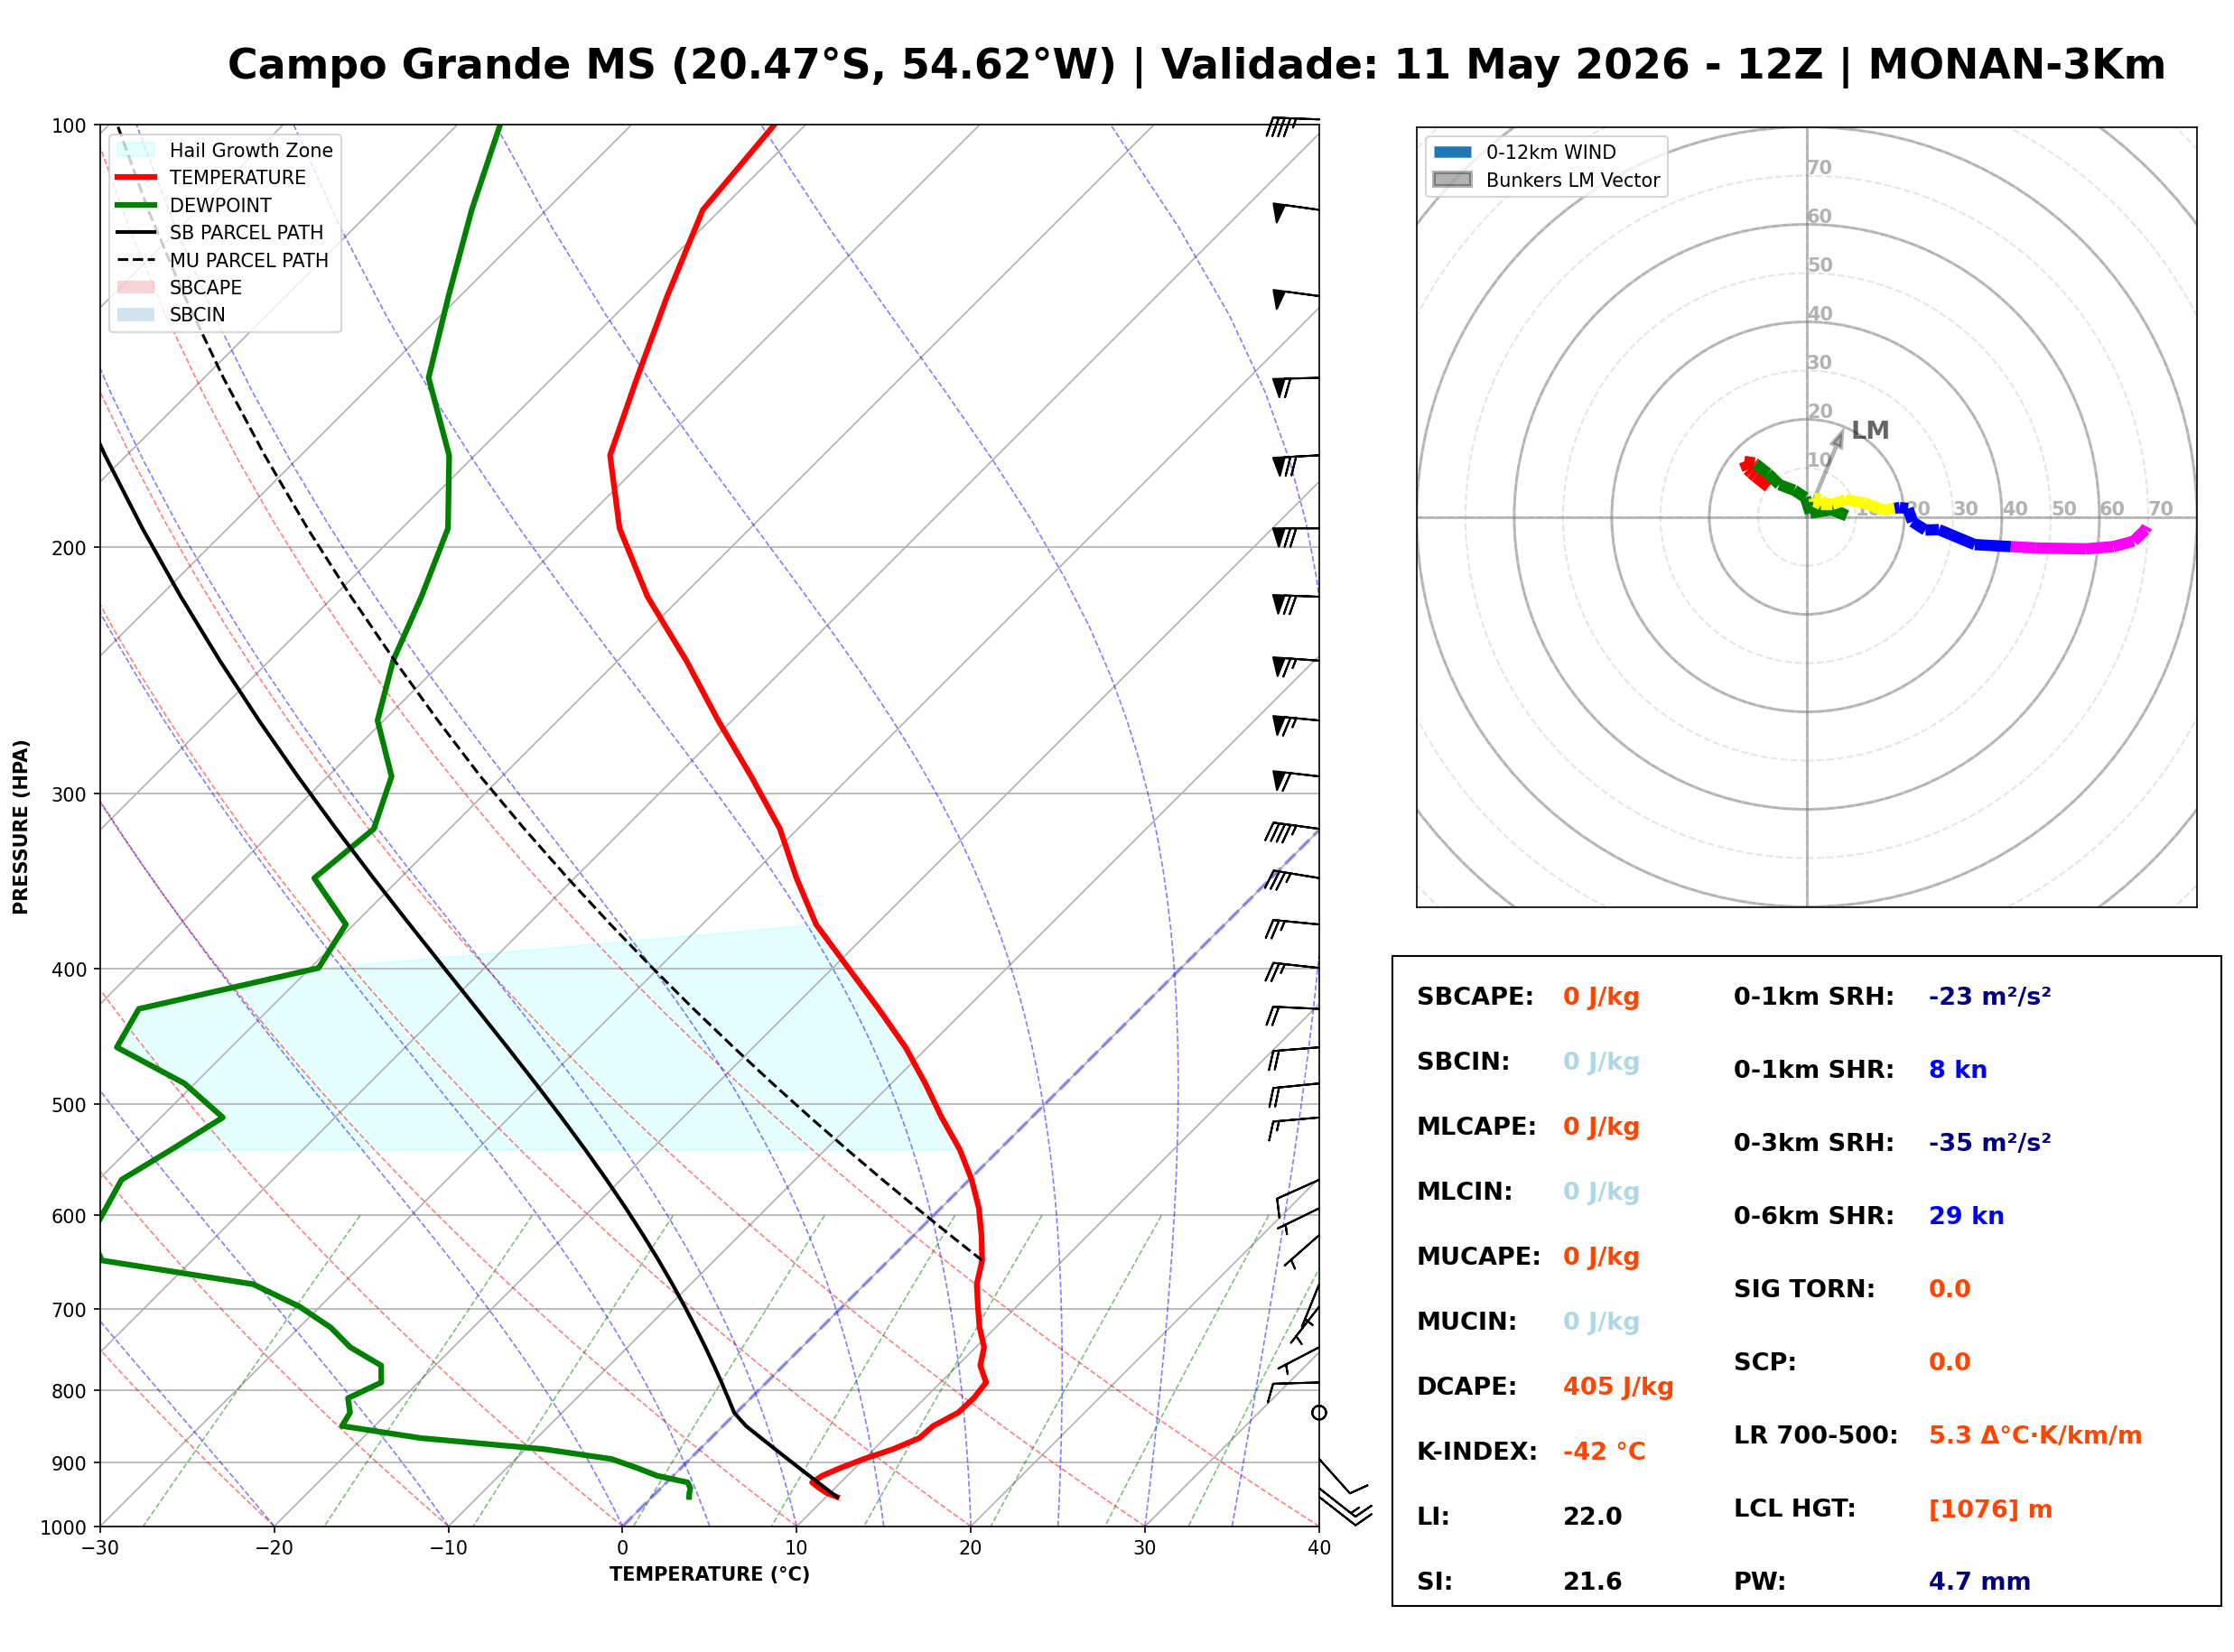Click the red TEMPERATURE legend line

coord(136,177)
